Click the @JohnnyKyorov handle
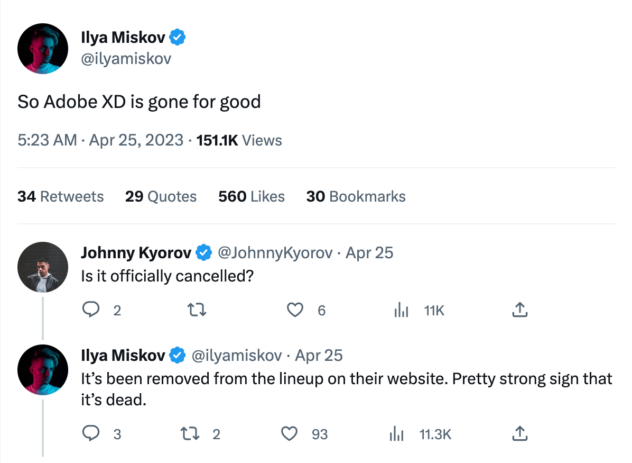Screen dimensions: 632x463 click(x=275, y=253)
